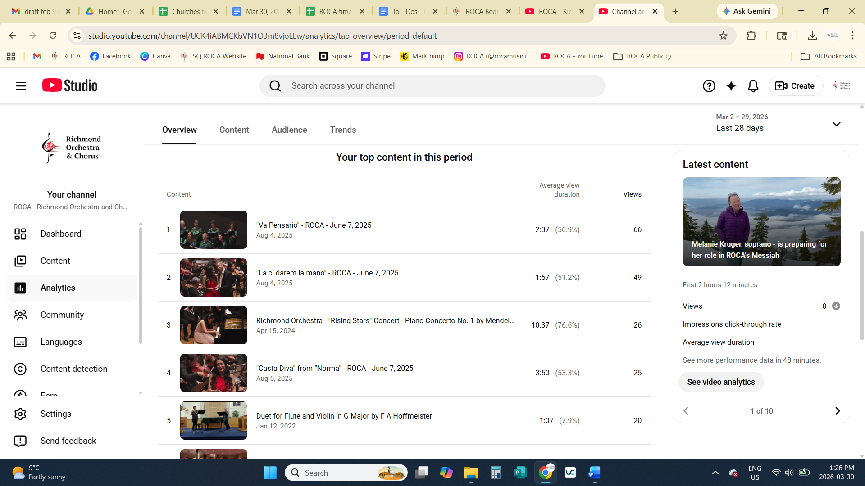Click the Create button
The width and height of the screenshot is (865, 486).
tap(795, 86)
